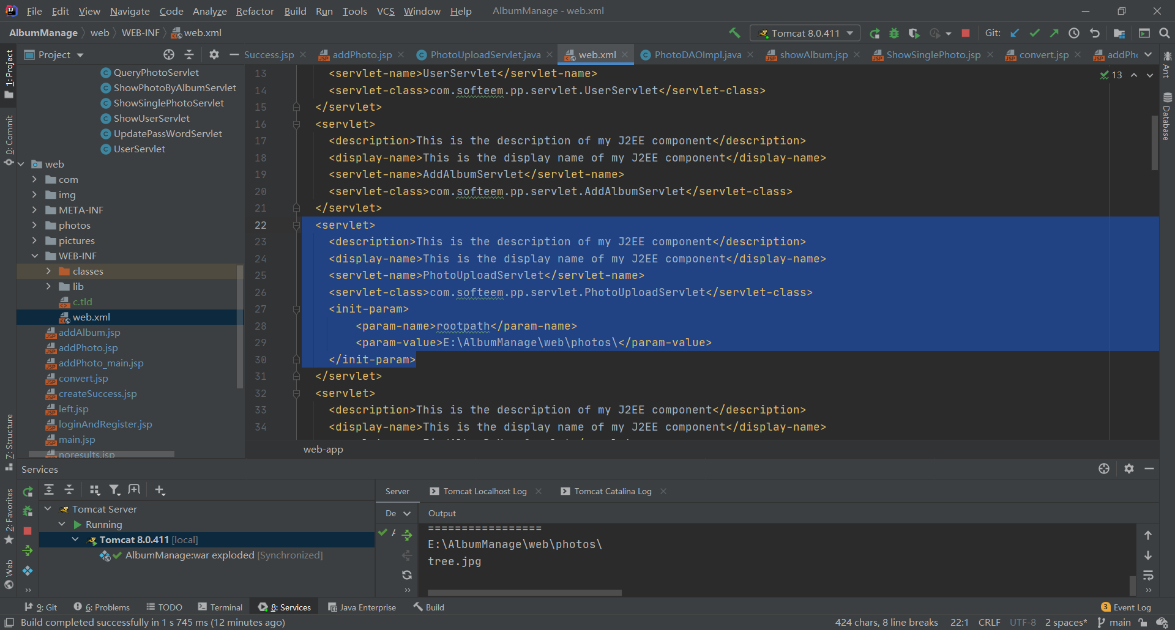Toggle scroll-to-end in the Tomcat output log
Viewport: 1175px width, 630px height.
tap(1149, 555)
